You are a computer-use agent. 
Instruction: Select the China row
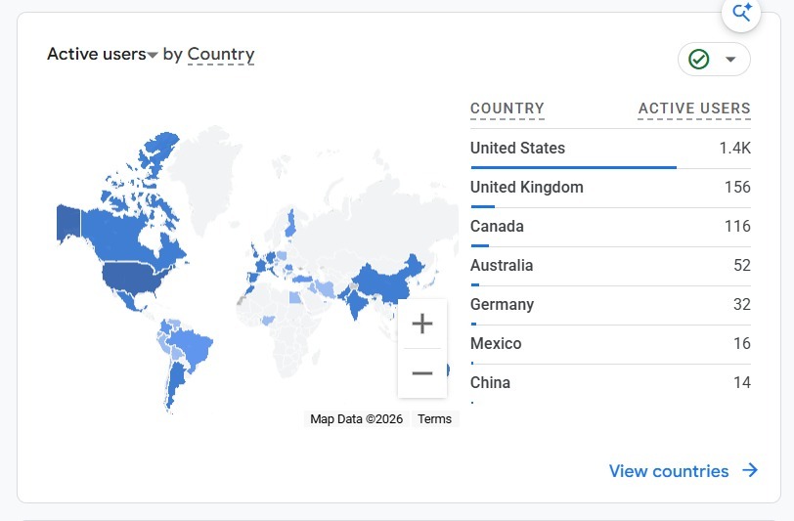[x=611, y=383]
